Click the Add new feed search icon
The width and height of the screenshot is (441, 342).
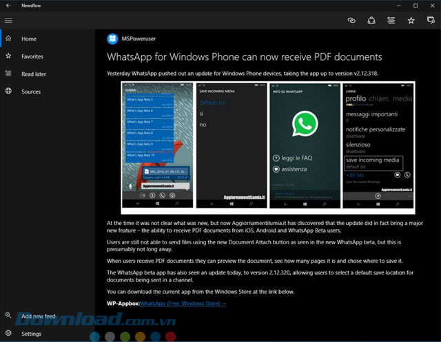click(8, 315)
